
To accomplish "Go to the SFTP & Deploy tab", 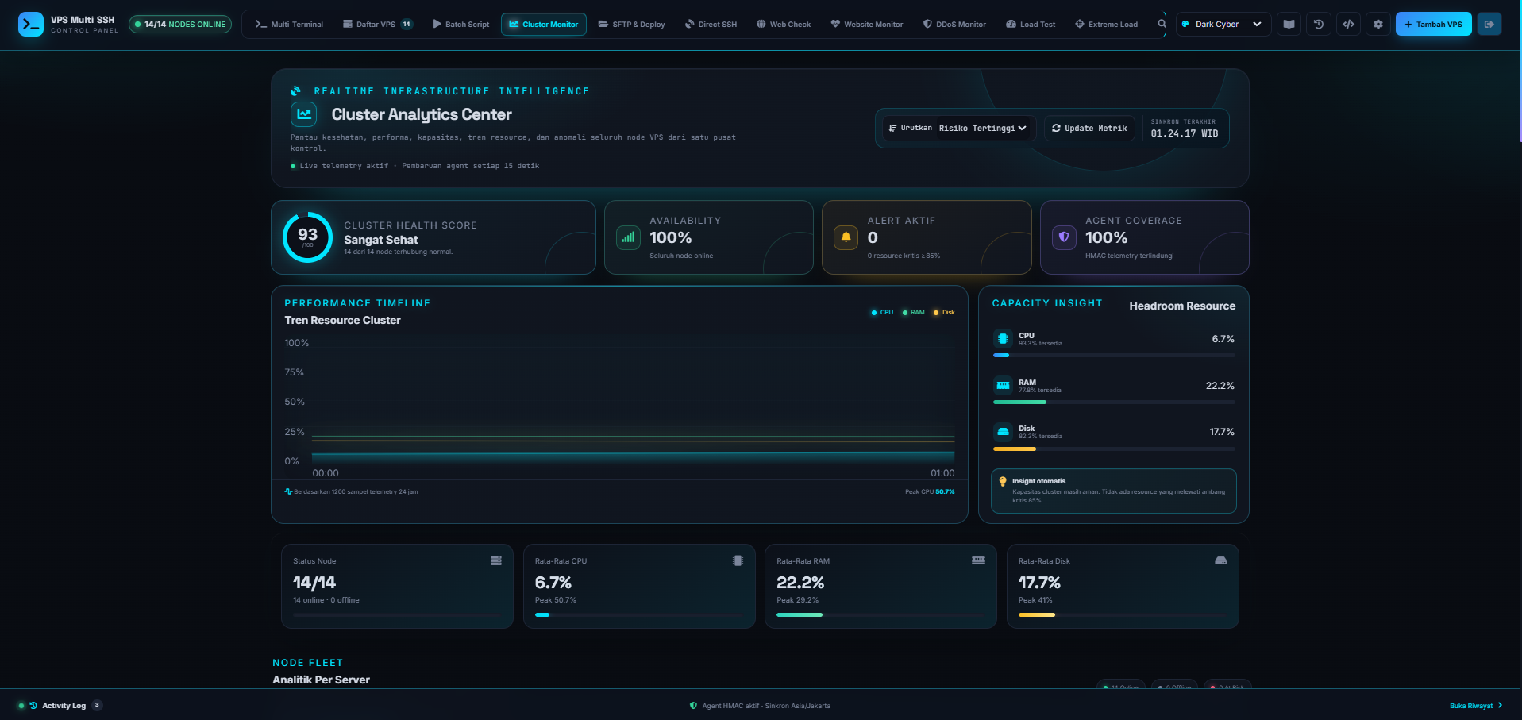I will pos(632,25).
